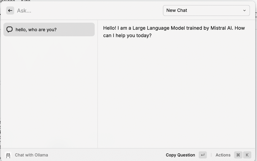This screenshot has height=161, width=257.
Task: Click the K shortcut key icon
Action: pos(247,155)
